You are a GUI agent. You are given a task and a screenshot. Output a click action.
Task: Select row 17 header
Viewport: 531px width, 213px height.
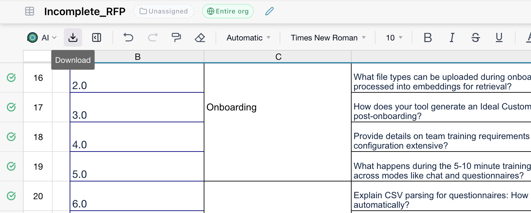(x=38, y=107)
